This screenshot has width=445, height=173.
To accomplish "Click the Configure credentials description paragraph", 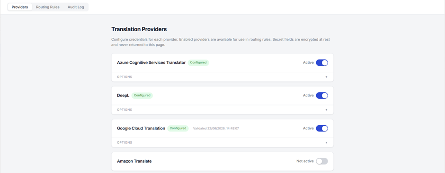I will [x=221, y=42].
